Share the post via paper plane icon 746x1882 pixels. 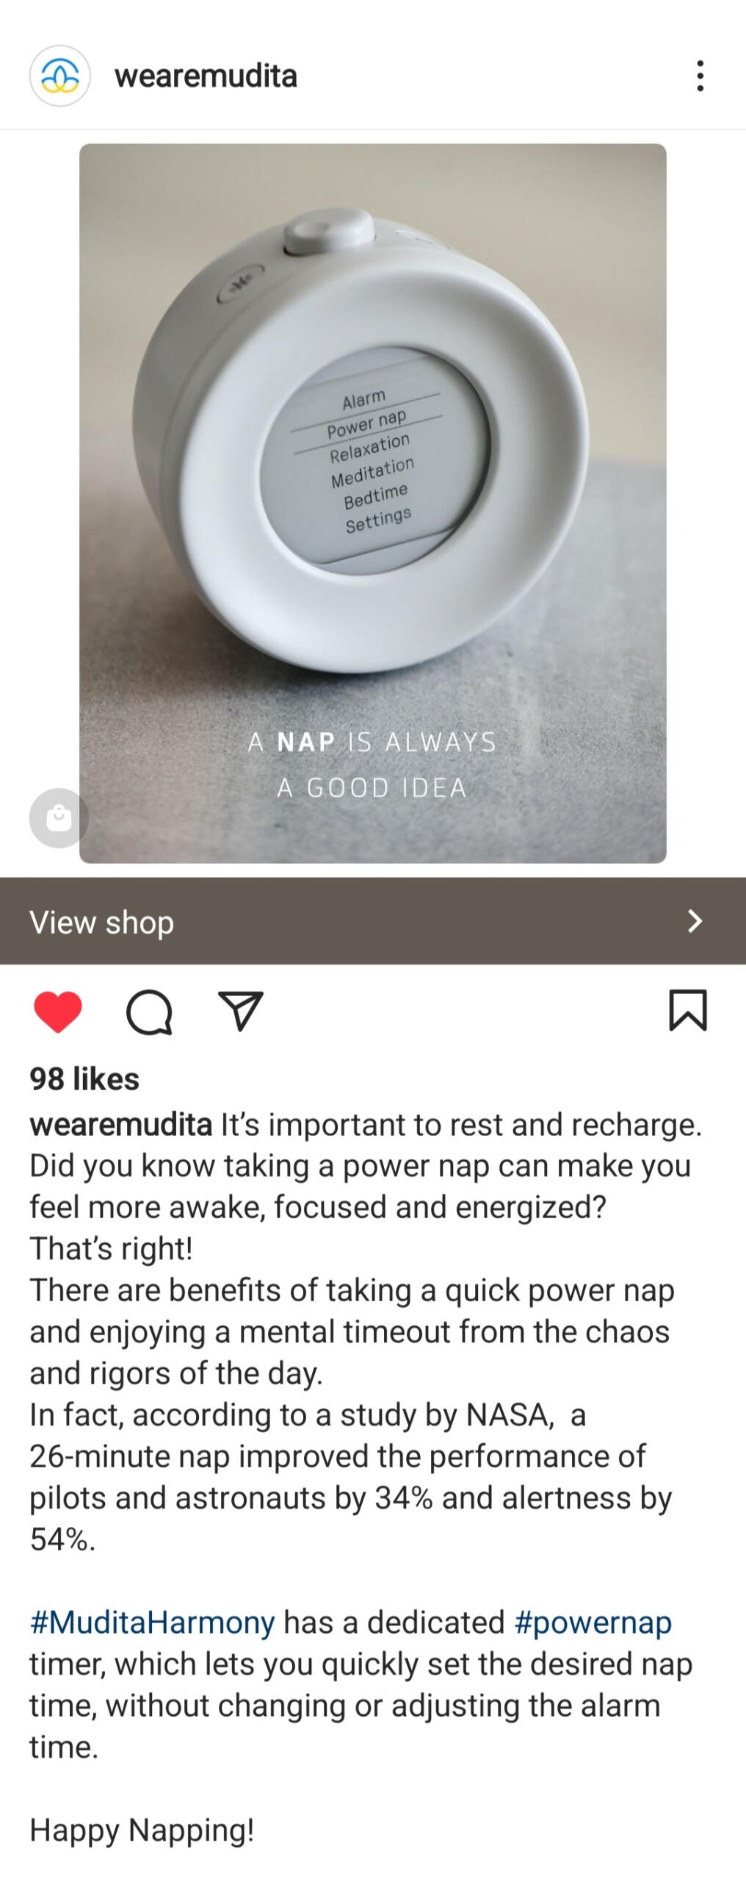241,1011
